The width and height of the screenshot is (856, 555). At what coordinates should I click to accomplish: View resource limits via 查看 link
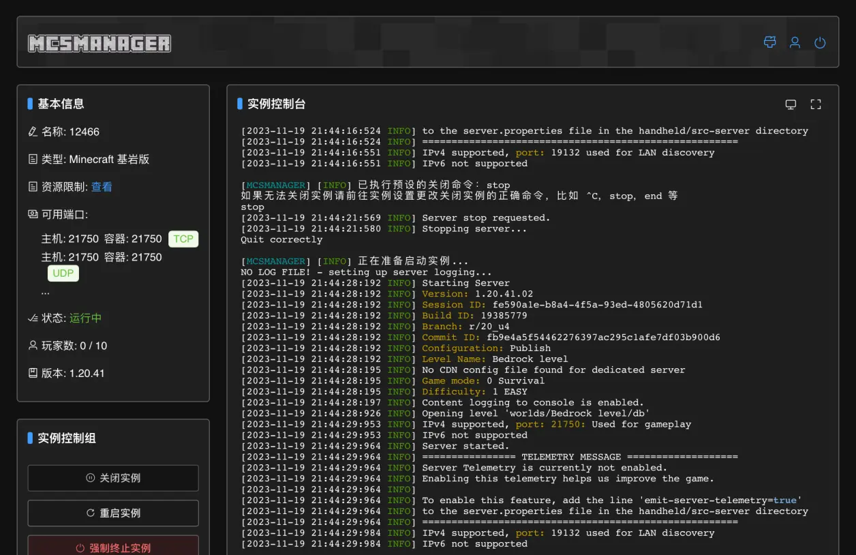coord(102,187)
